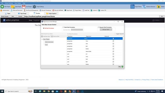
Task: Click the green Okay check icon
Action: [x=122, y=67]
